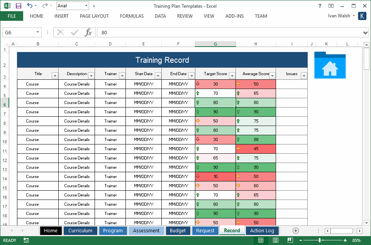Open the Budget sheet tab
Image resolution: width=371 pixels, height=245 pixels.
pyautogui.click(x=178, y=230)
